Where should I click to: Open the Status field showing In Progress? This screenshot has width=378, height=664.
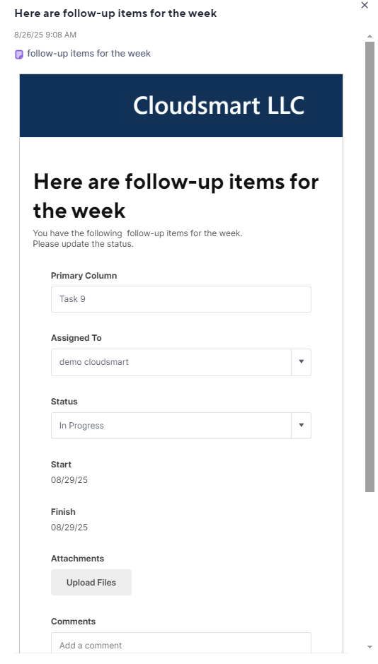click(171, 426)
